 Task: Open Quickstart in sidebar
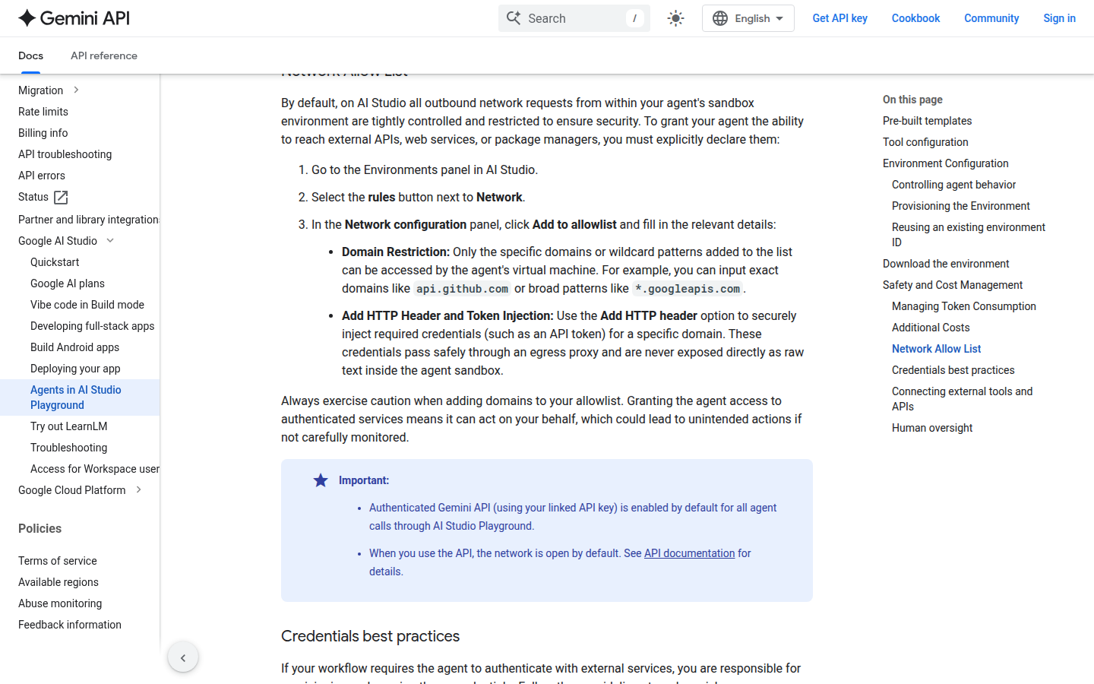[55, 262]
